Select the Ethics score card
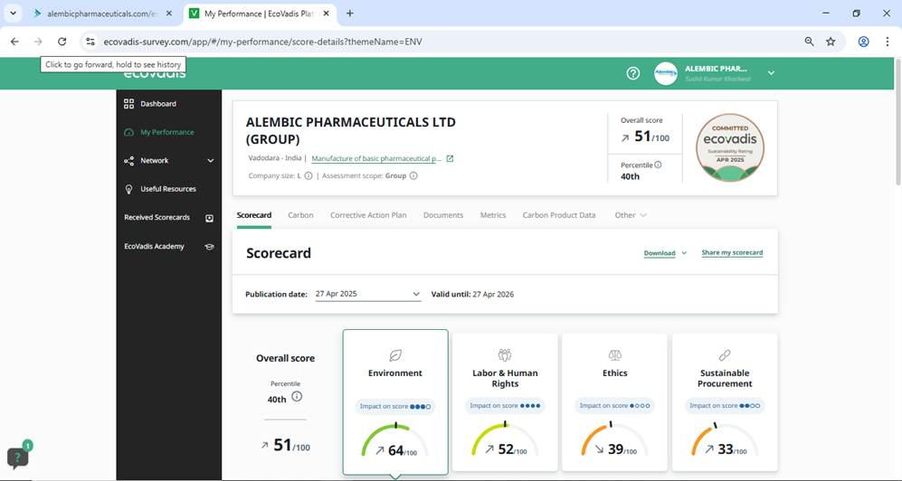The width and height of the screenshot is (902, 481). click(x=614, y=401)
